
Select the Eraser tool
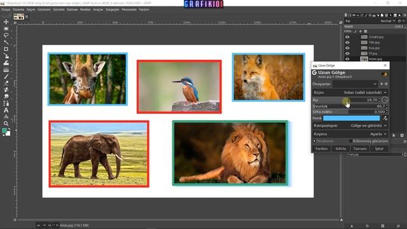(x=6, y=83)
